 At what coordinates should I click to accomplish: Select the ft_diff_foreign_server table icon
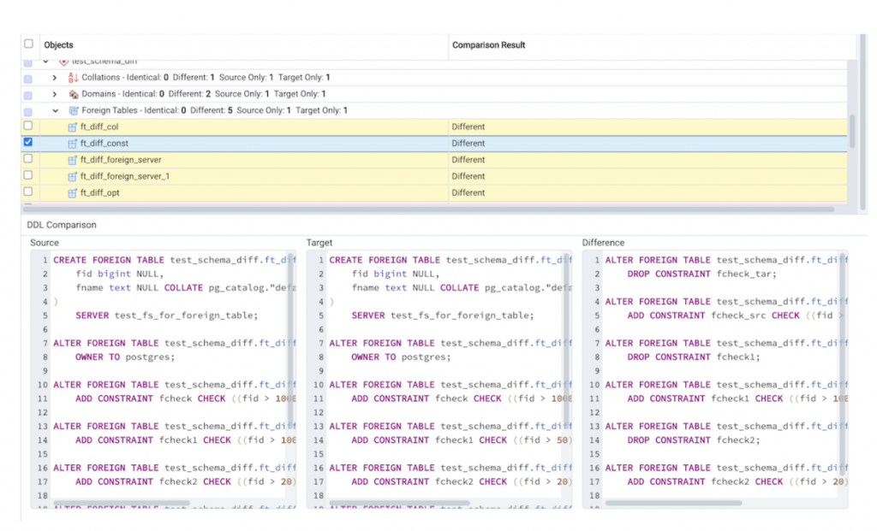(x=72, y=160)
